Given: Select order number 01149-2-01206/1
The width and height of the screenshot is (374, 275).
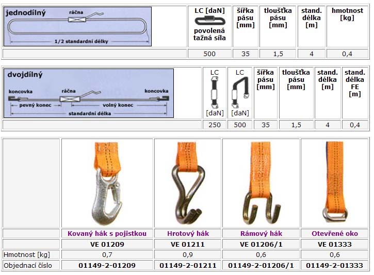Looking at the screenshot, I should [261, 265].
